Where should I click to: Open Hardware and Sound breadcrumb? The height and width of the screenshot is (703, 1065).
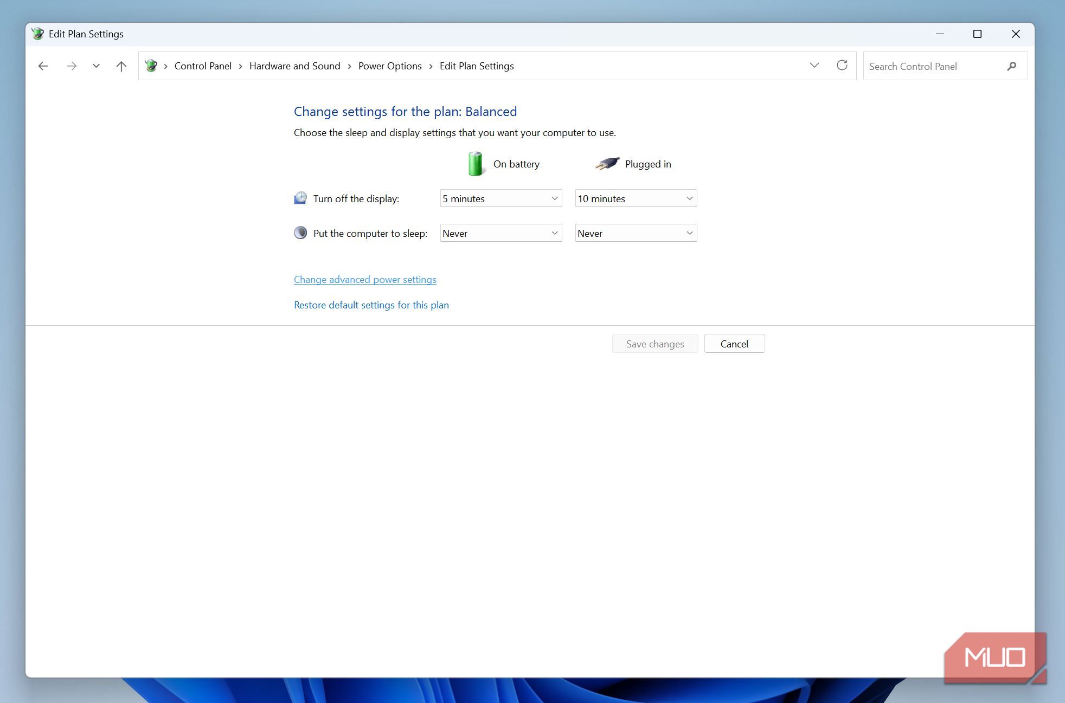[x=295, y=66]
